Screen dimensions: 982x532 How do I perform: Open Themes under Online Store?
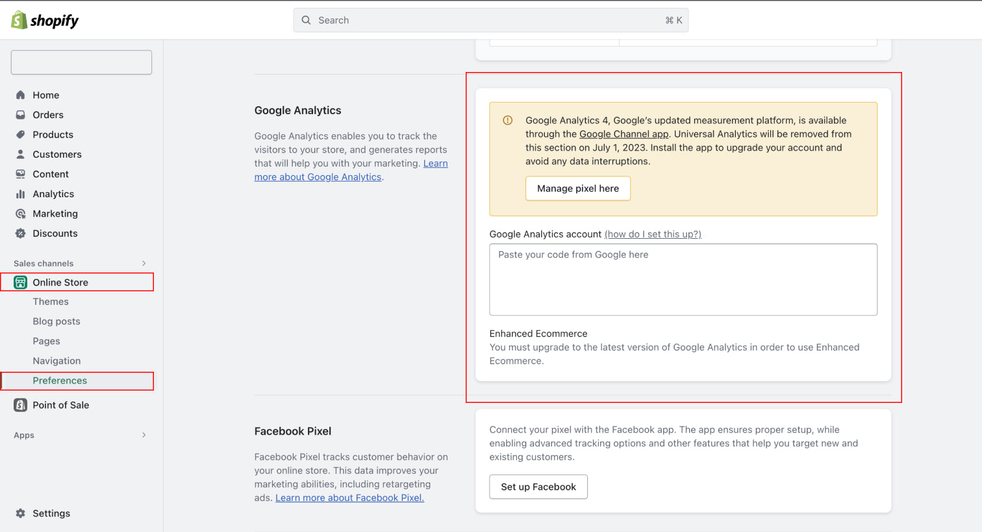coord(51,302)
